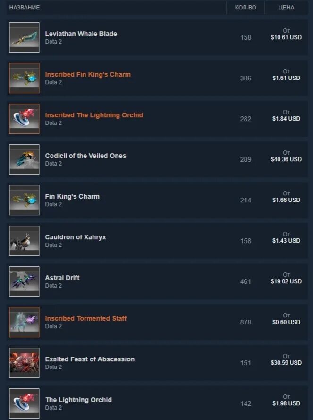Open the Inscribed Tormented Staff title
The height and width of the screenshot is (420, 313).
point(86,318)
